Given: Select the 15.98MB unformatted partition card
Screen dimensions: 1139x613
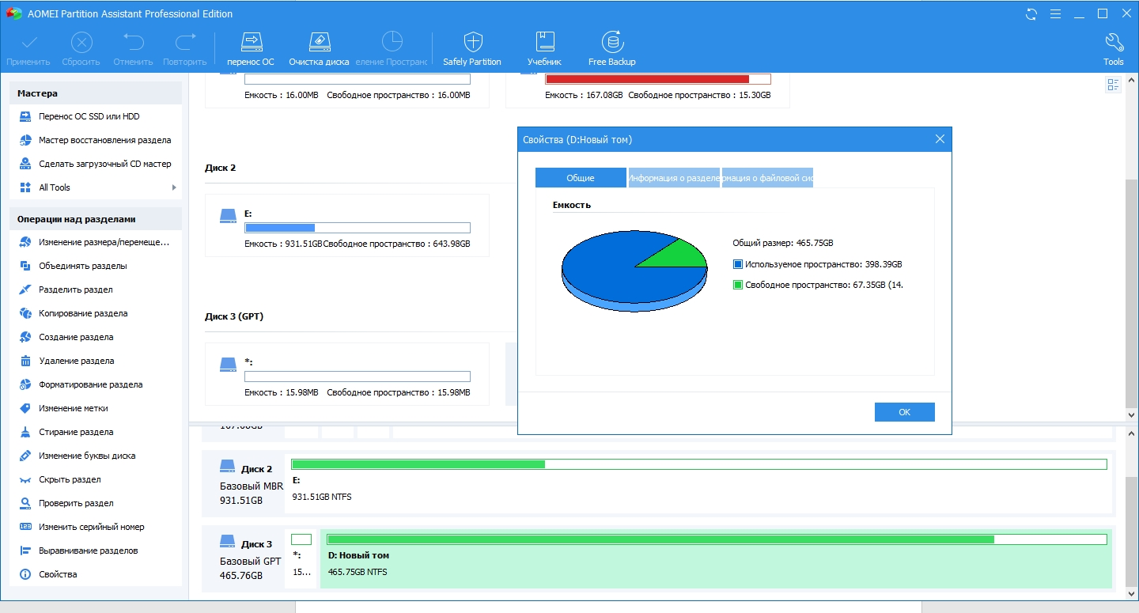Looking at the screenshot, I should pyautogui.click(x=347, y=374).
